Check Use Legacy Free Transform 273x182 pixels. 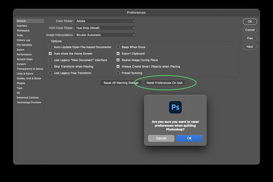50,73
